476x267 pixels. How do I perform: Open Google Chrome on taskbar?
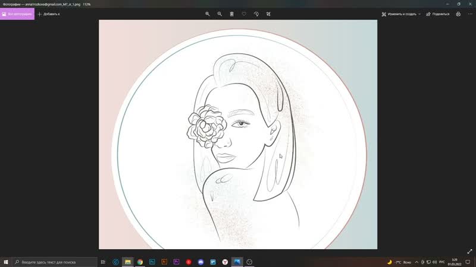(x=140, y=262)
